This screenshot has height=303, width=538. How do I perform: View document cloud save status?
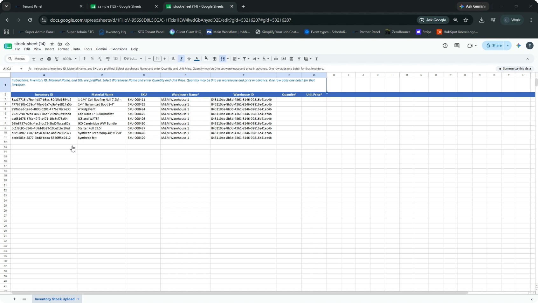click(x=67, y=44)
